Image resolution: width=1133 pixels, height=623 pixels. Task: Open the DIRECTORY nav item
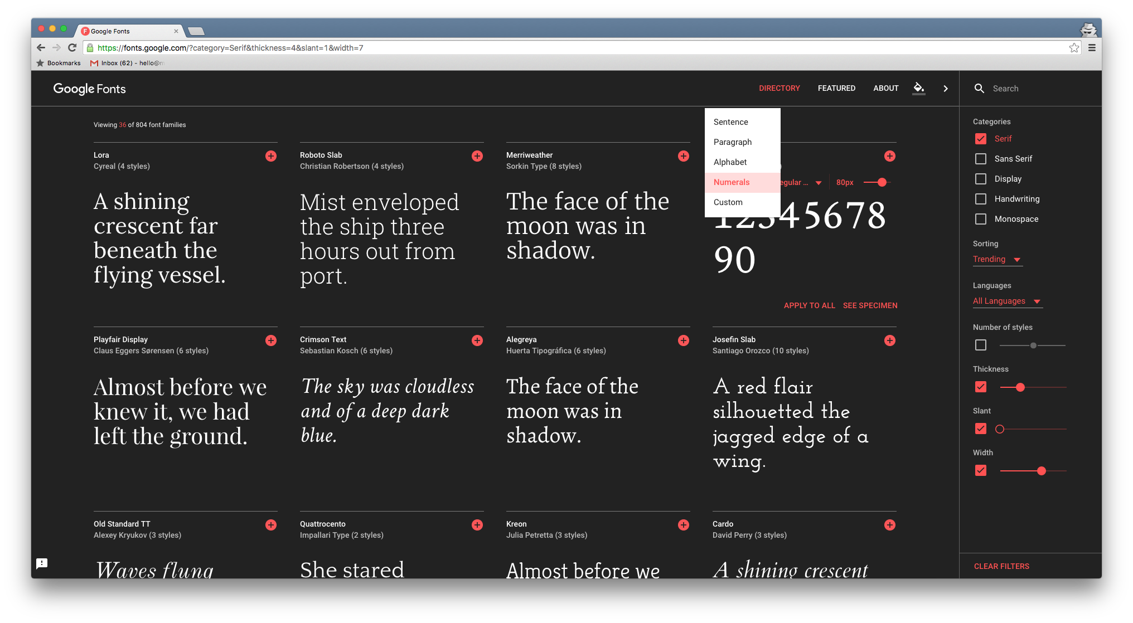(x=779, y=89)
